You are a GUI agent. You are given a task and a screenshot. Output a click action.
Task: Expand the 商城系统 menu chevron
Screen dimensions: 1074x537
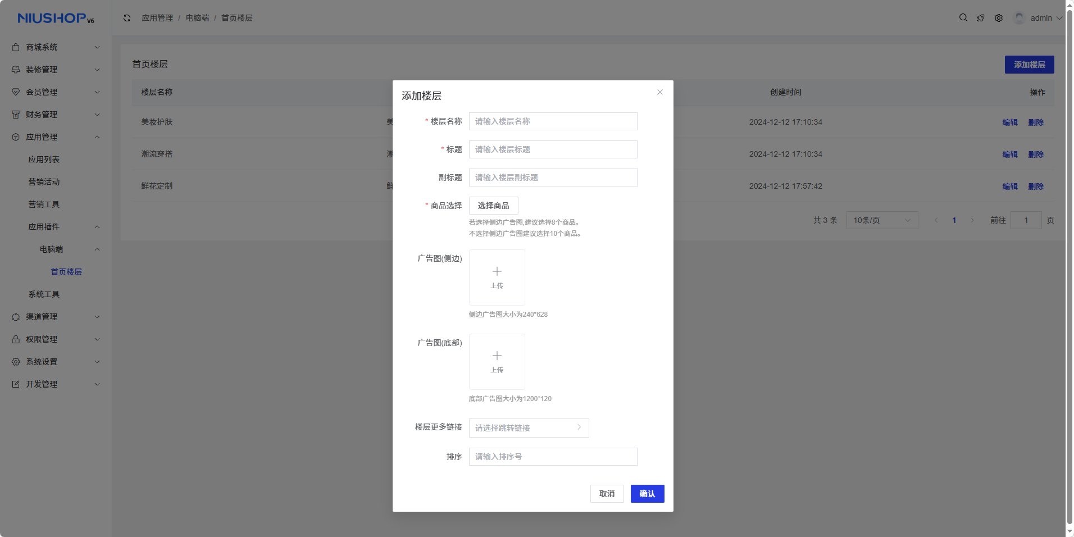coord(97,47)
